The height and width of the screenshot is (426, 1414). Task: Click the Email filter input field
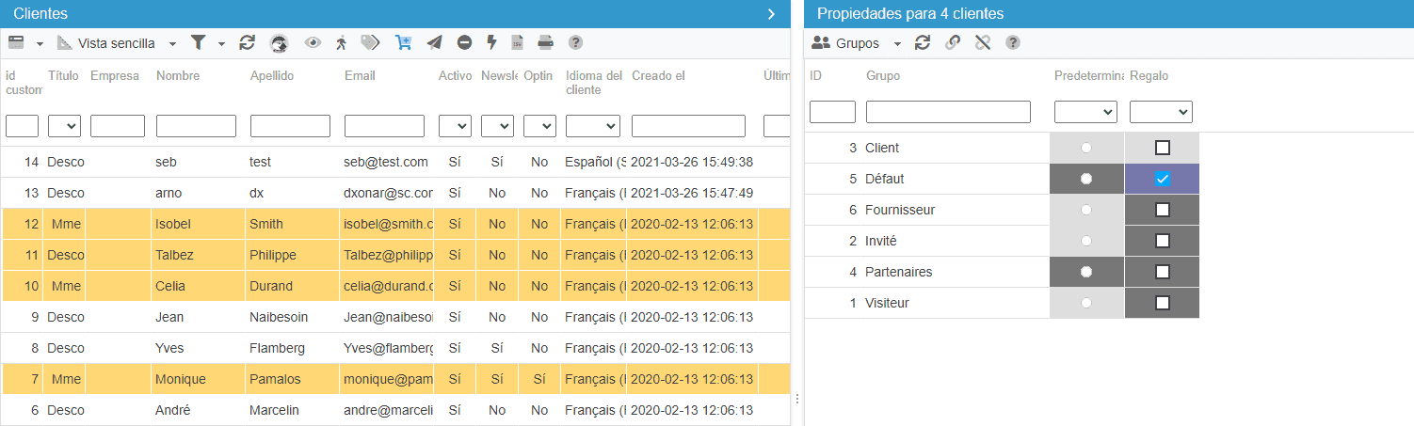(384, 126)
